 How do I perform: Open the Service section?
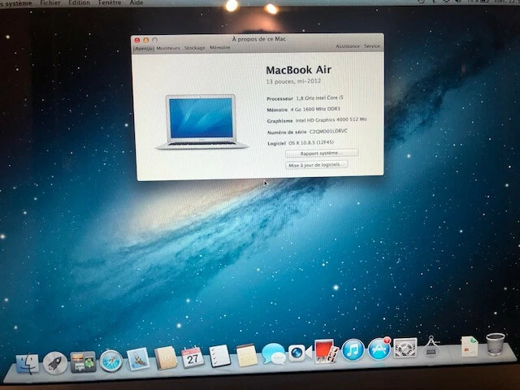click(372, 46)
